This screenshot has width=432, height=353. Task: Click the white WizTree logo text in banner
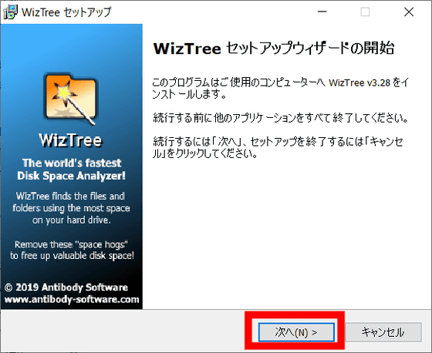tap(70, 140)
